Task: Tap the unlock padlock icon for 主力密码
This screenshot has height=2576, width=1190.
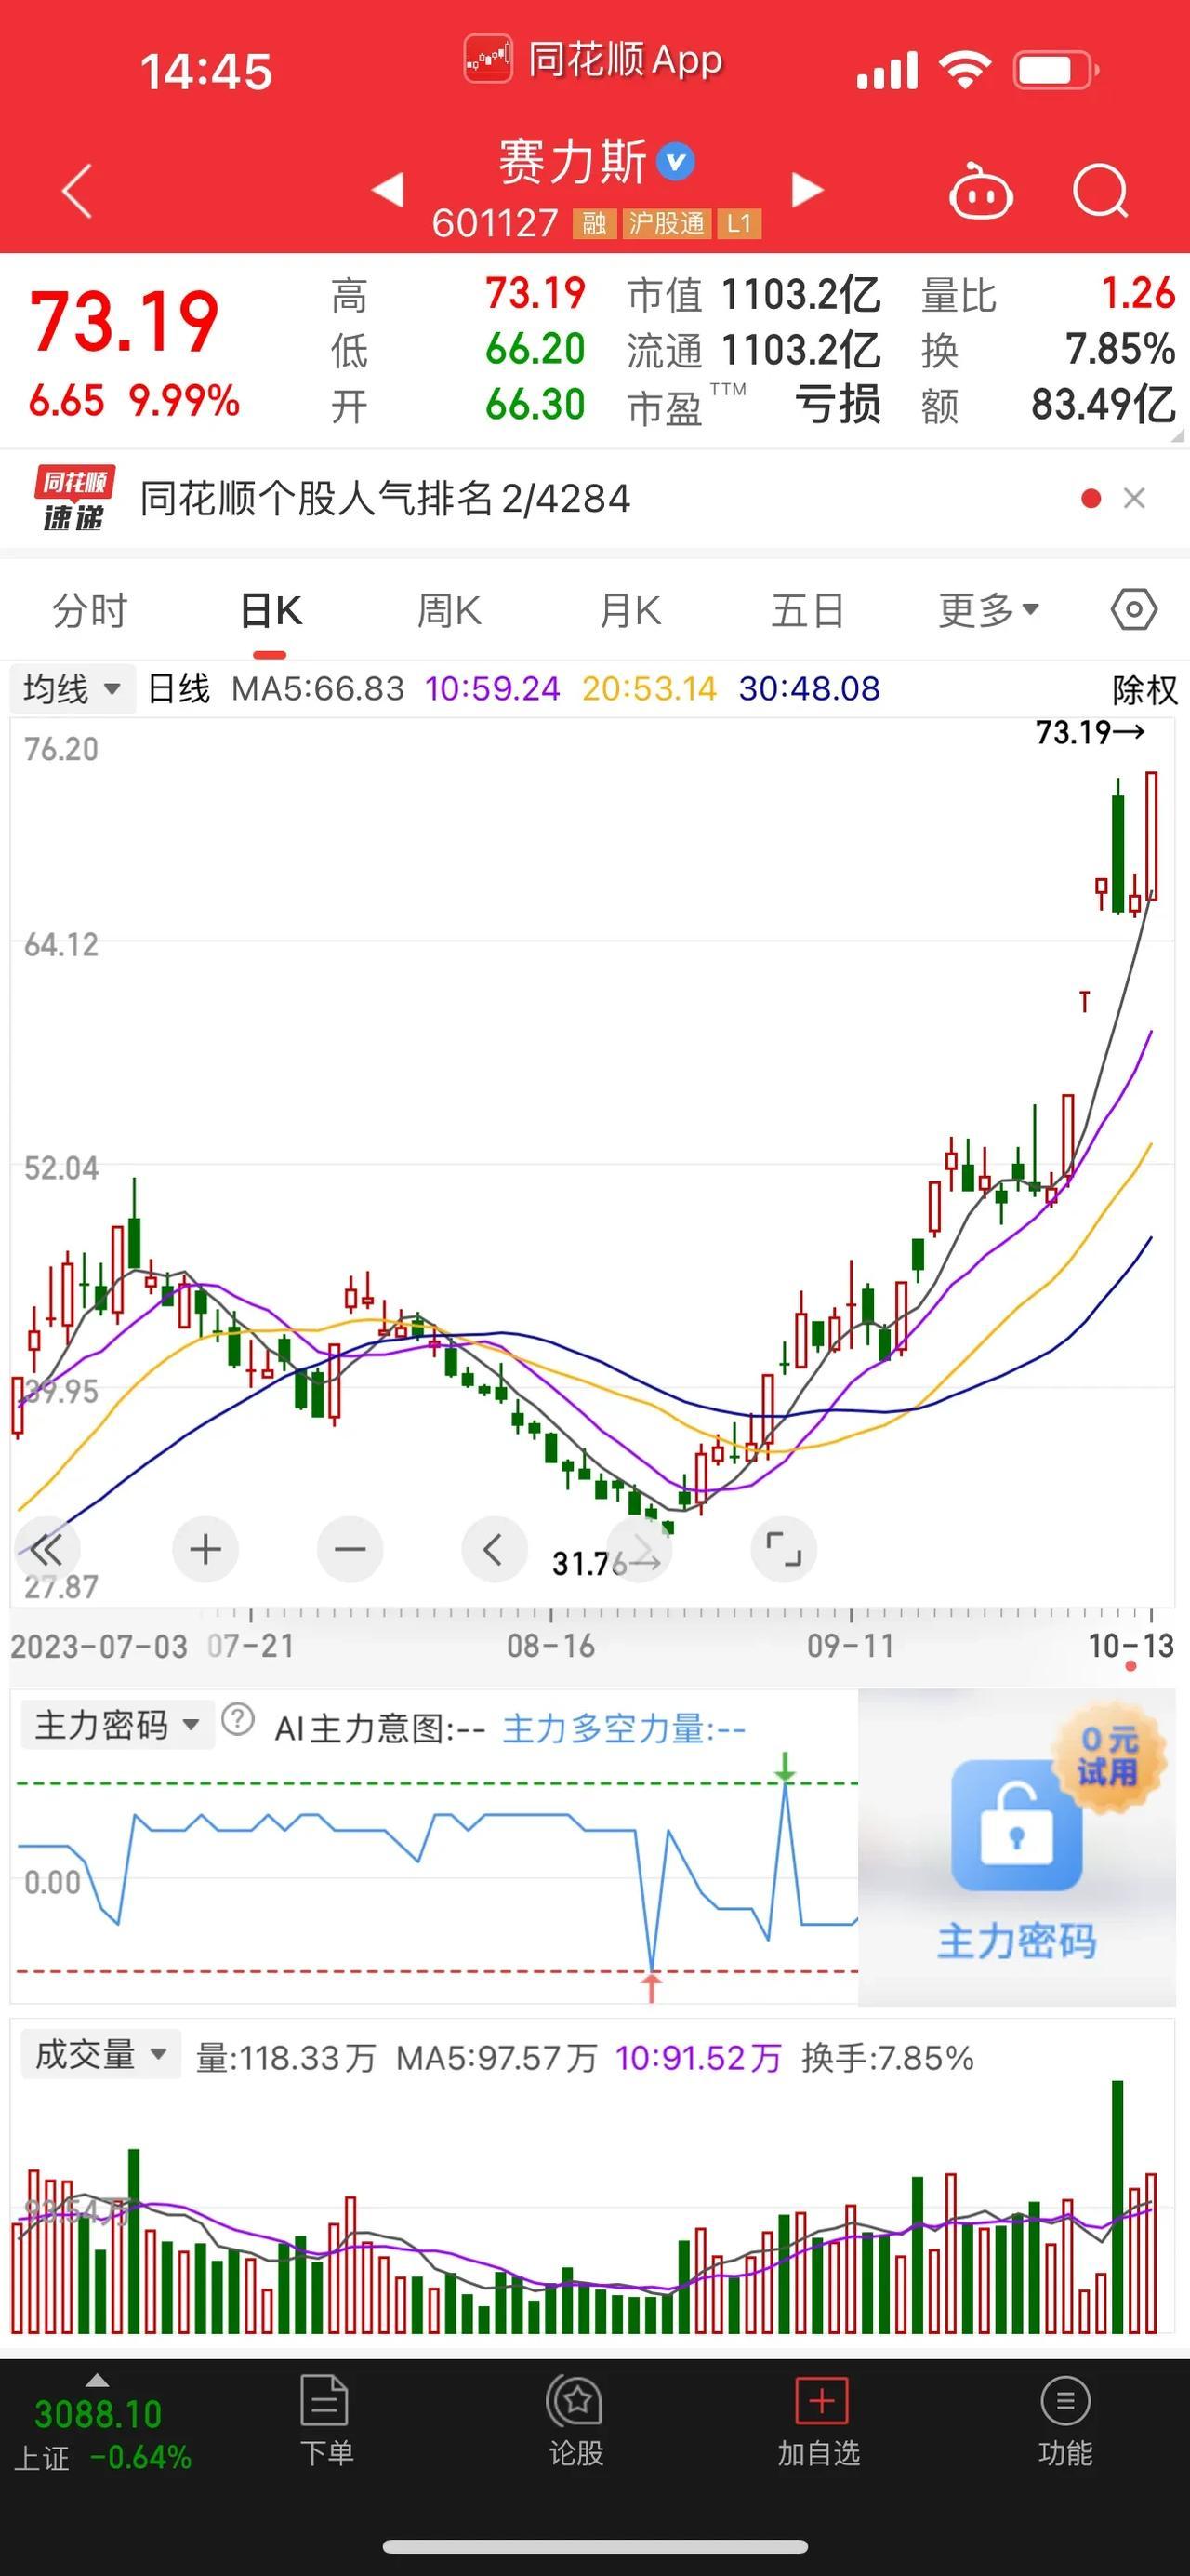Action: click(1016, 1825)
